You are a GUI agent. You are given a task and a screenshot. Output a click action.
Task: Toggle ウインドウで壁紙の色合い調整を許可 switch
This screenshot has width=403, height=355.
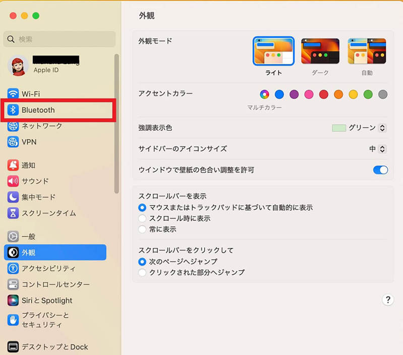(x=380, y=170)
